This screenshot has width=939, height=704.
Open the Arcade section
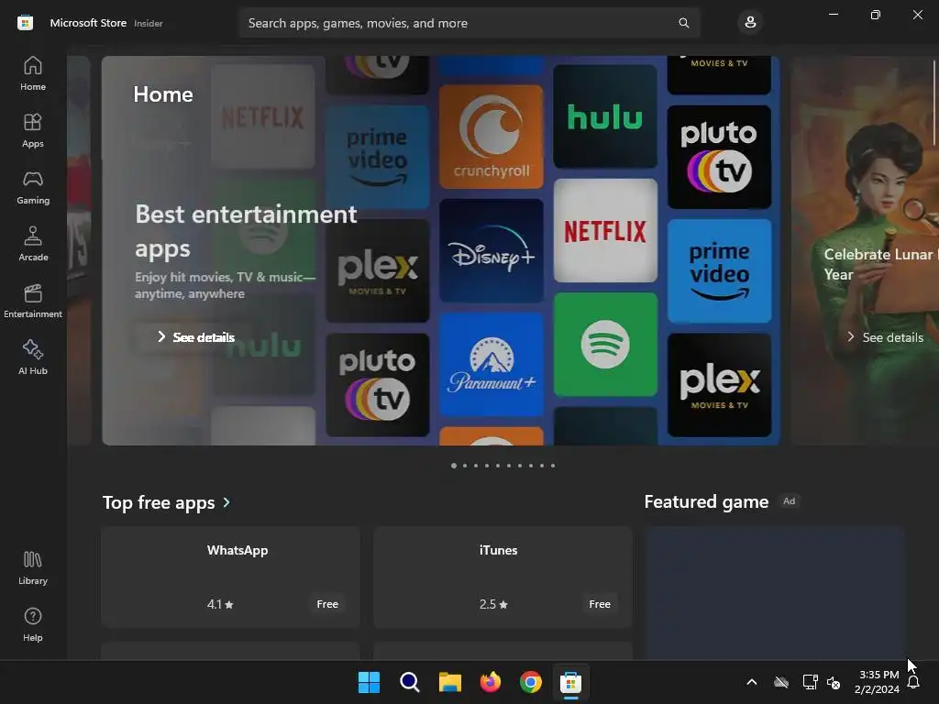33,244
